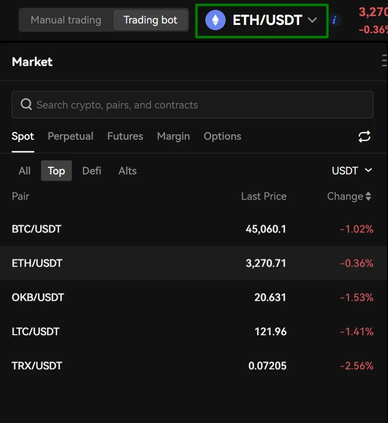Open the menu icon right of Market

tap(385, 61)
